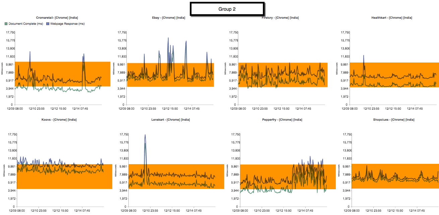
Task: Click the 9,861 y-axis label on Ebay chart
Action: pyautogui.click(x=122, y=65)
